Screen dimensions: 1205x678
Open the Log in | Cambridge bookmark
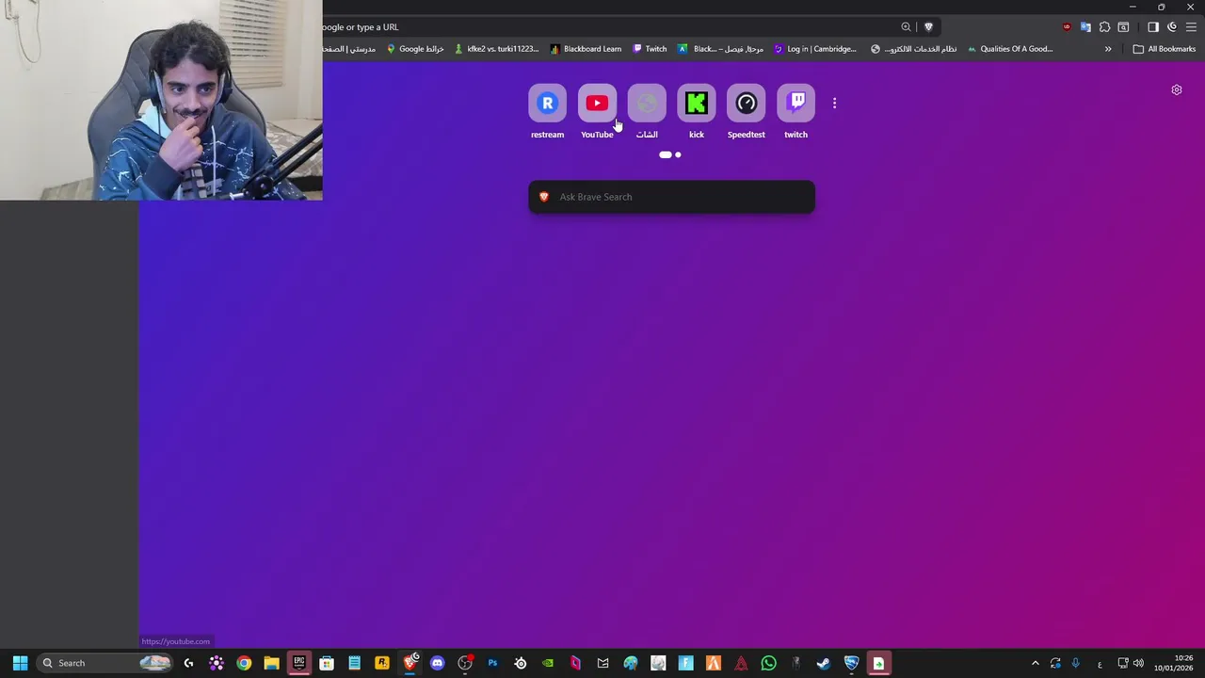pos(815,49)
